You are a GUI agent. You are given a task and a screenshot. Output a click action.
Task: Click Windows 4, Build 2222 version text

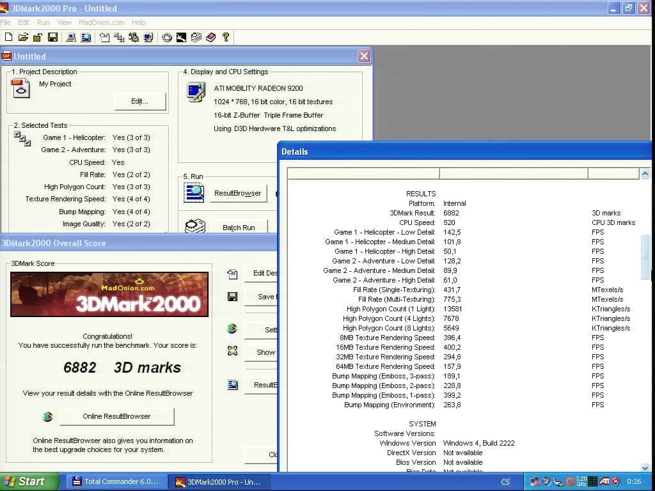pyautogui.click(x=478, y=444)
